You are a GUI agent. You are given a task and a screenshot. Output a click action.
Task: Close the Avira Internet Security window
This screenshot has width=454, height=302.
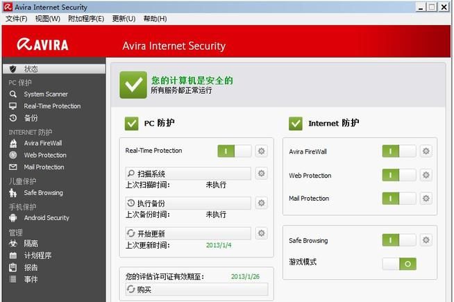(444, 7)
